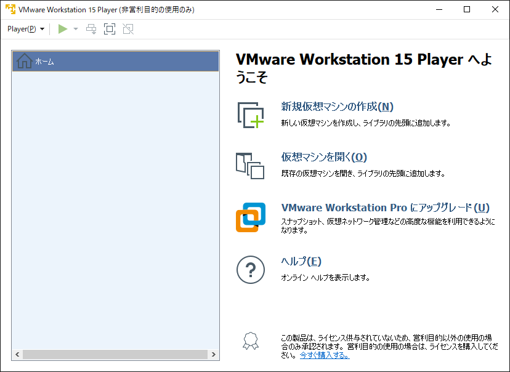The width and height of the screenshot is (510, 372).
Task: Click the Unity mode toolbar icon
Action: click(127, 29)
